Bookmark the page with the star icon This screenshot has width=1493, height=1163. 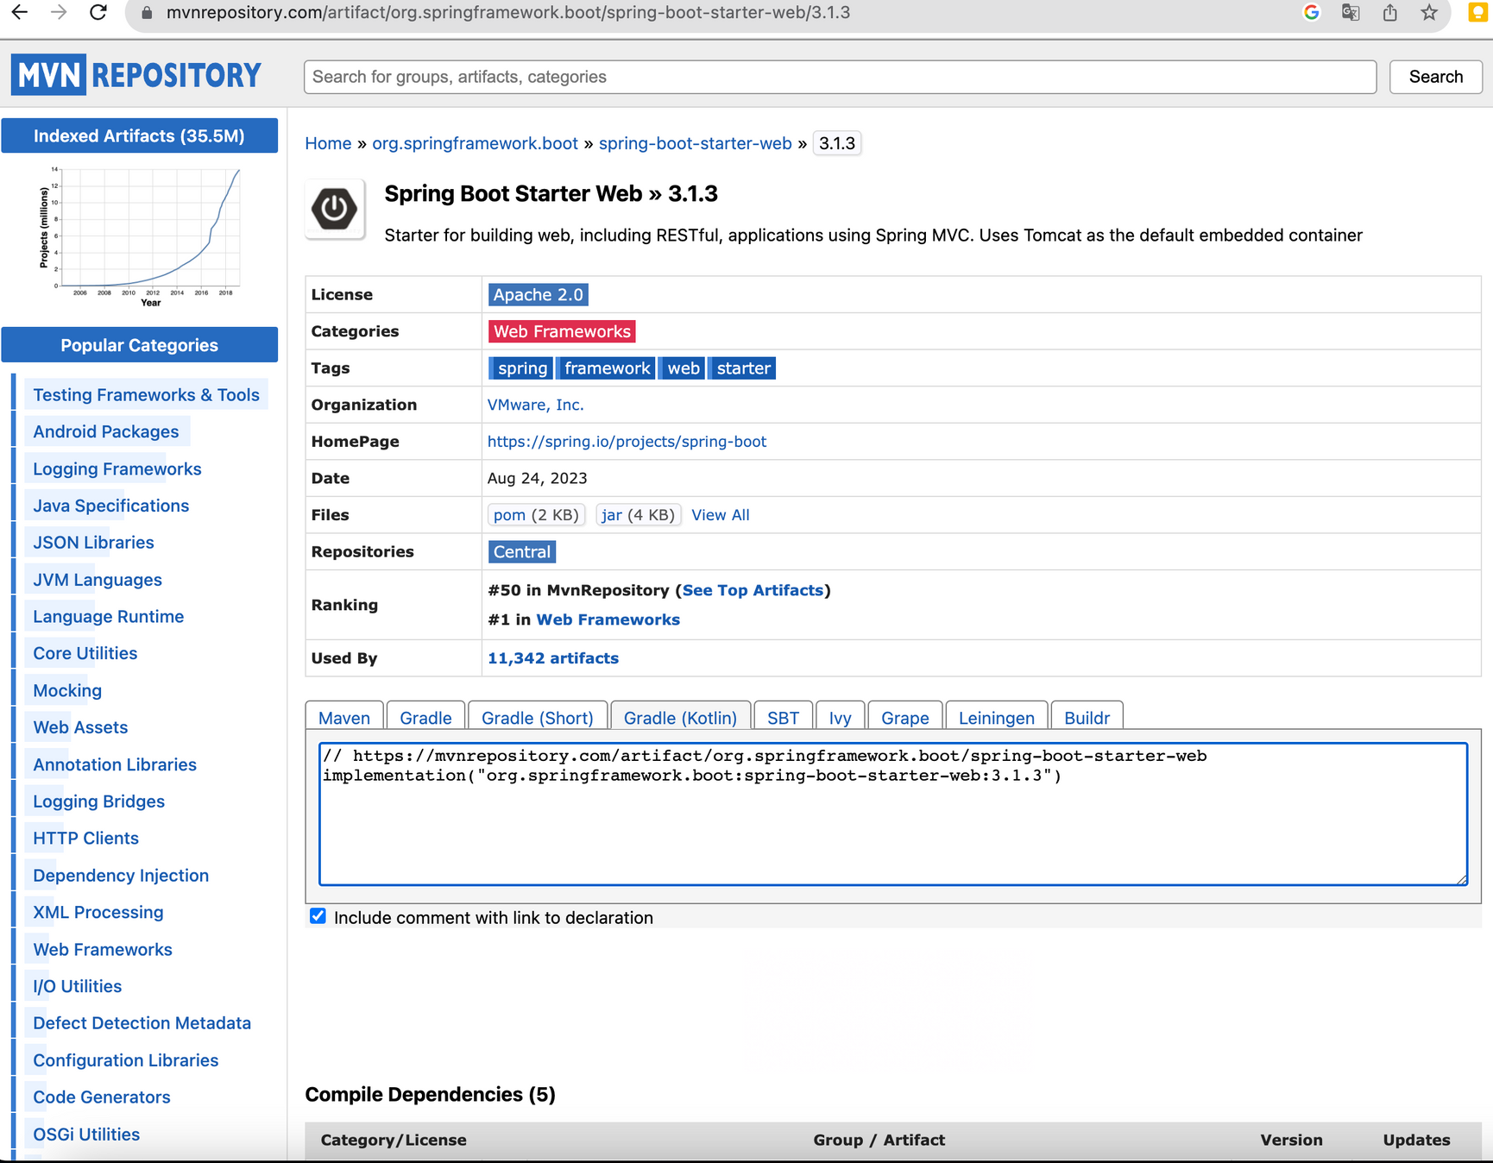tap(1429, 12)
